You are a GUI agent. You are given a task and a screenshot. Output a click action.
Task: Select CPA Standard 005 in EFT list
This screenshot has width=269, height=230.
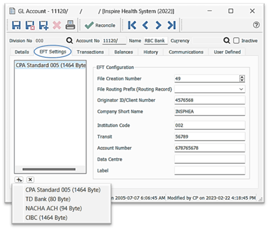tap(50, 65)
